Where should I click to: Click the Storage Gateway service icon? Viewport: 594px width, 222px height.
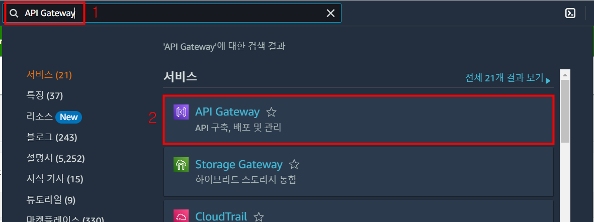(x=181, y=165)
